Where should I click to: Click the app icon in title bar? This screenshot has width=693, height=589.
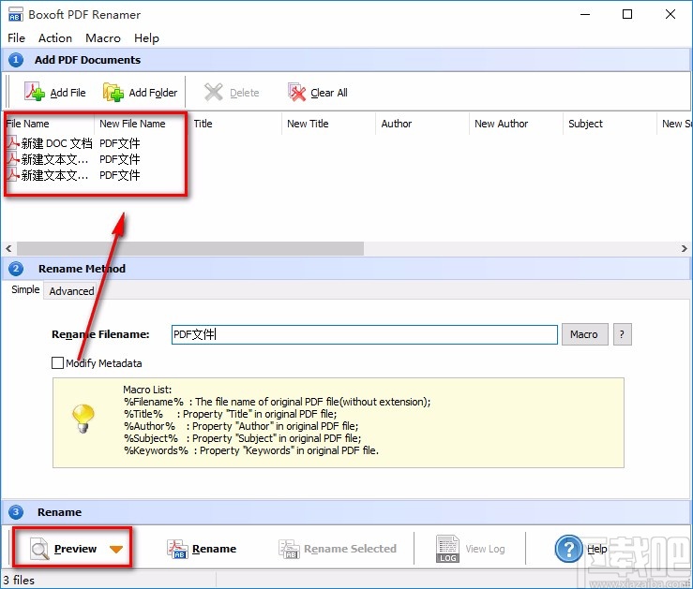pos(15,14)
